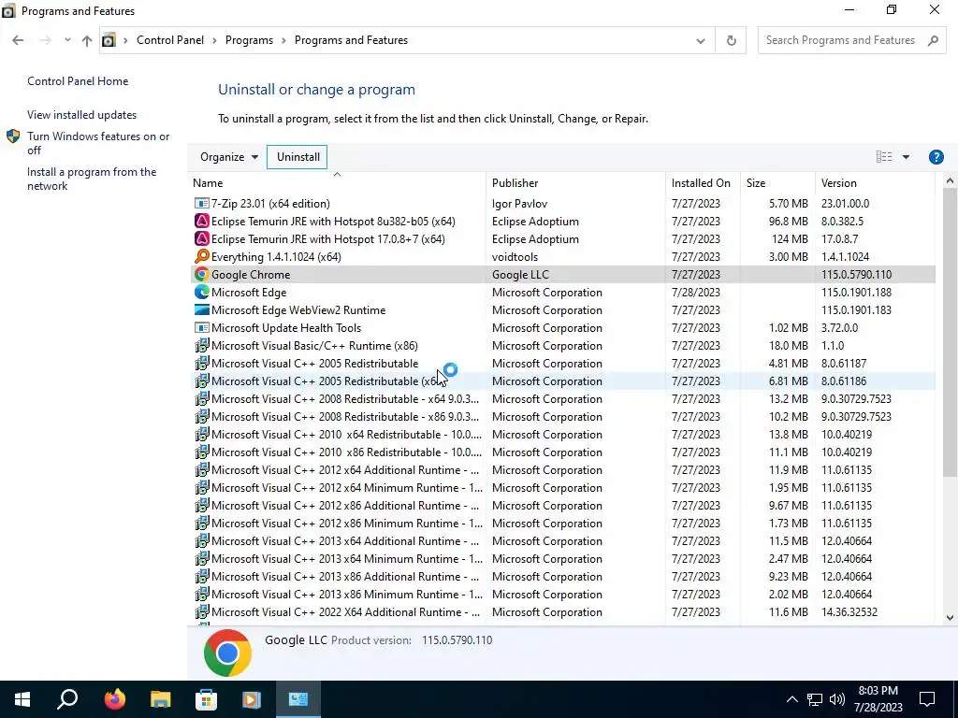958x718 pixels.
Task: Click Turn Windows features on or off
Action: [x=98, y=143]
